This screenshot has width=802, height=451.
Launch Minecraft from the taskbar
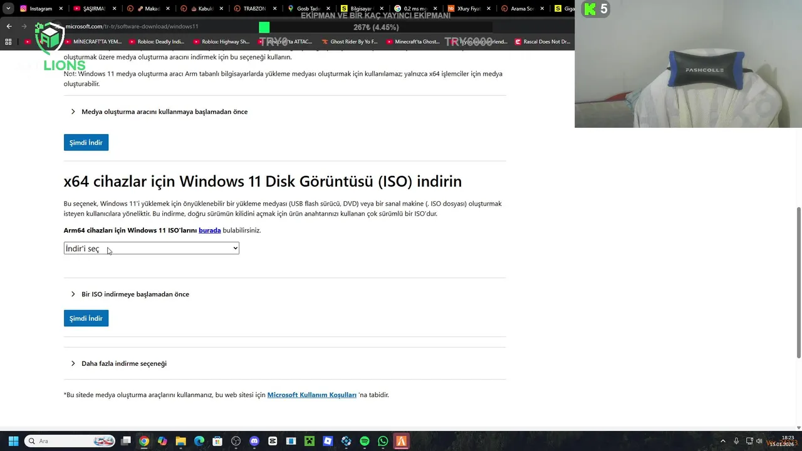pyautogui.click(x=310, y=441)
